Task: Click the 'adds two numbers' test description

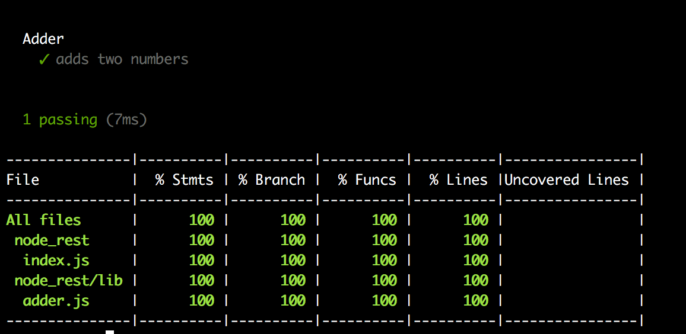Action: (x=122, y=59)
